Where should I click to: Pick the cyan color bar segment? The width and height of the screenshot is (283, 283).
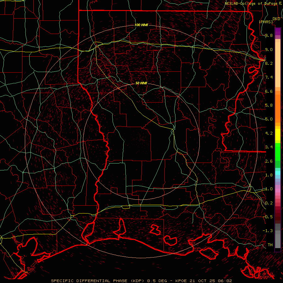[278, 173]
